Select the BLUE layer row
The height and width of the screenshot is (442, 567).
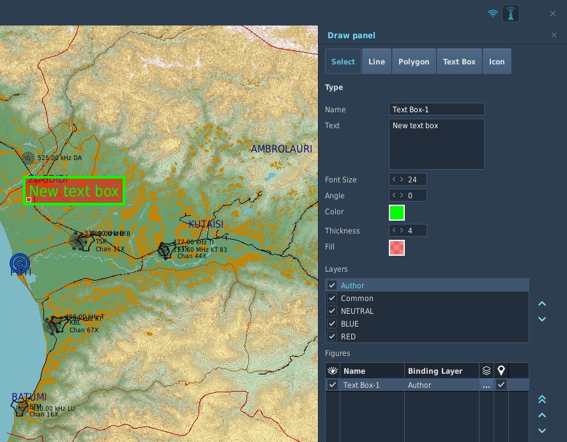(427, 323)
